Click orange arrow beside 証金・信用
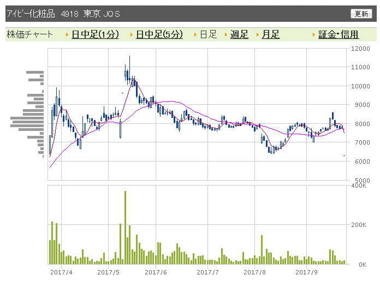380x287 pixels. [314, 34]
